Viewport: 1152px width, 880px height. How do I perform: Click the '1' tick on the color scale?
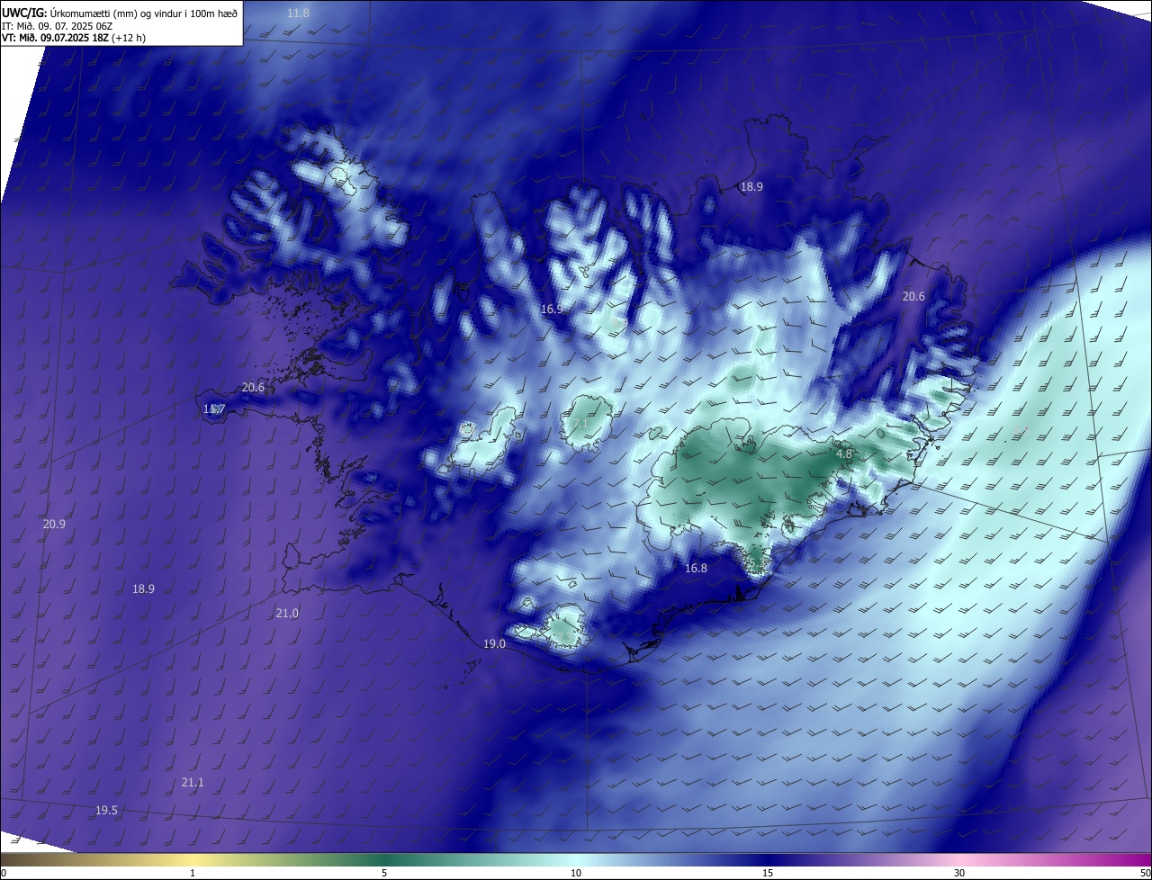coord(193,873)
